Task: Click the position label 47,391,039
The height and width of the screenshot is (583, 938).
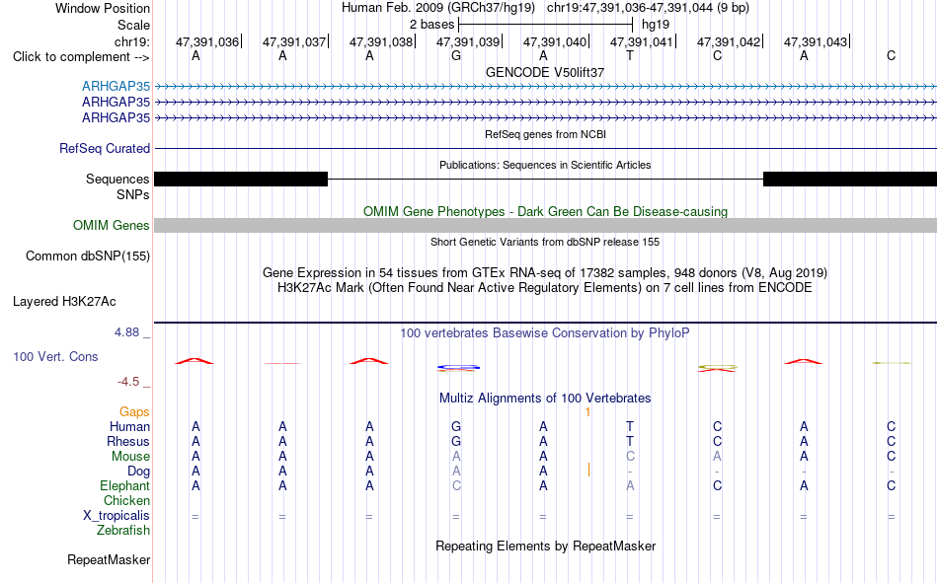Action: [468, 41]
